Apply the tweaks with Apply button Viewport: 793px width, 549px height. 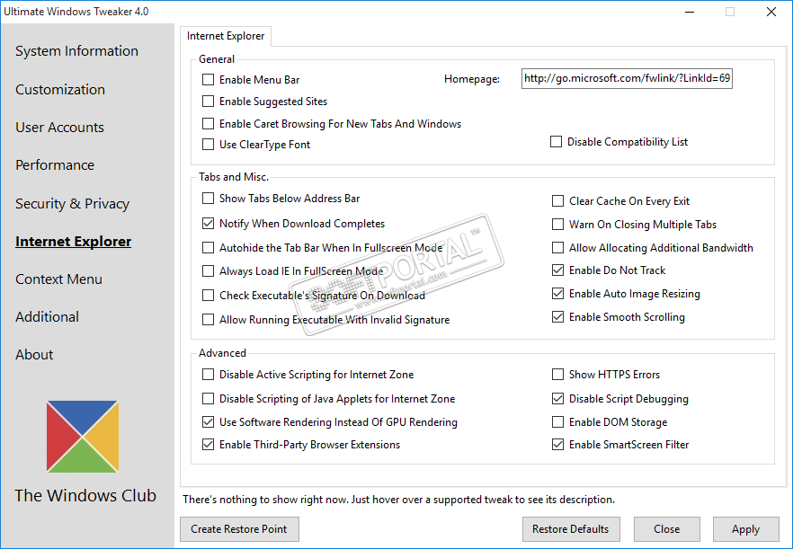point(746,529)
